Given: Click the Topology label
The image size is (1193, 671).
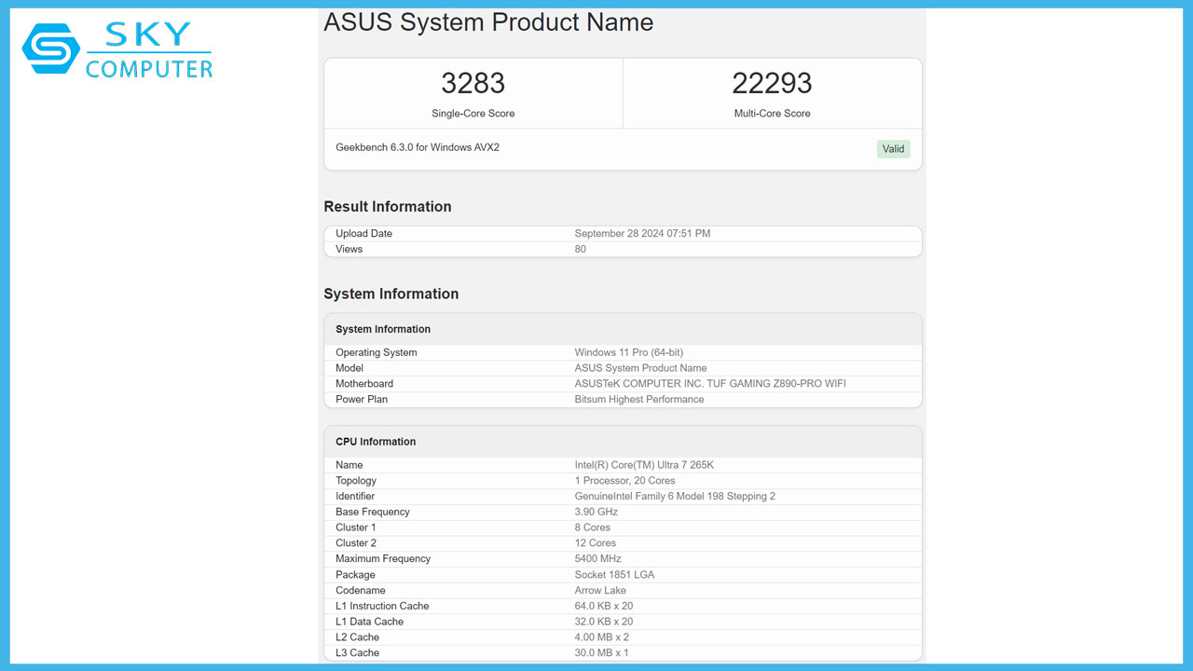Looking at the screenshot, I should coord(356,481).
